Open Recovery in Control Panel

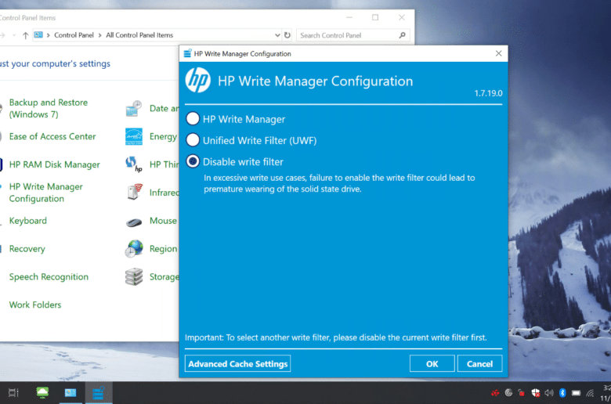[27, 248]
